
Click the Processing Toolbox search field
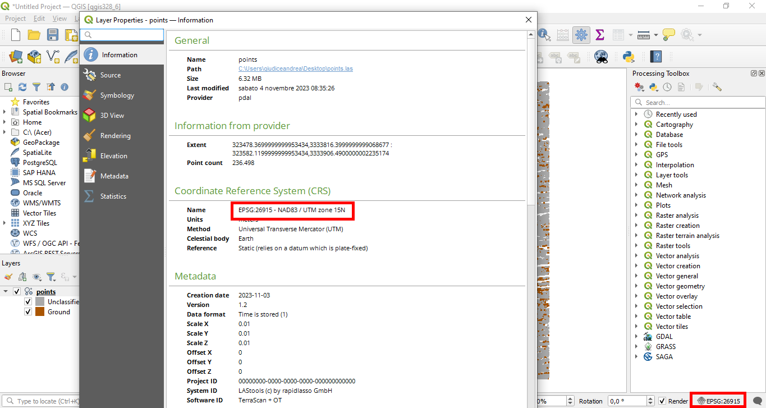pyautogui.click(x=698, y=102)
